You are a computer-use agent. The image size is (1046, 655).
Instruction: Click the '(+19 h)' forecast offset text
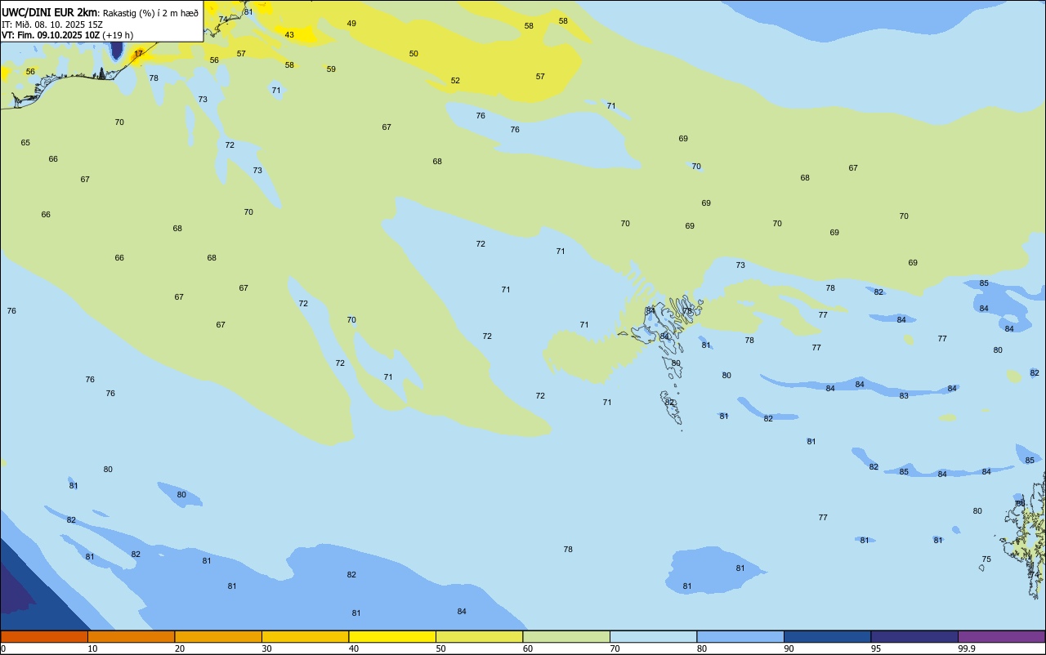[118, 35]
